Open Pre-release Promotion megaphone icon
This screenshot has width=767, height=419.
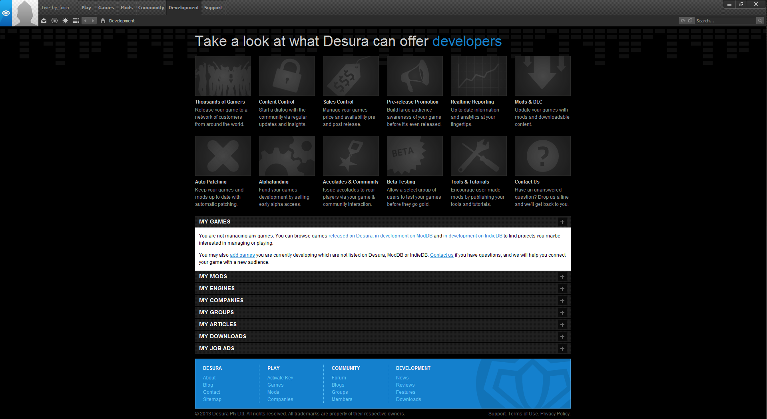[415, 76]
